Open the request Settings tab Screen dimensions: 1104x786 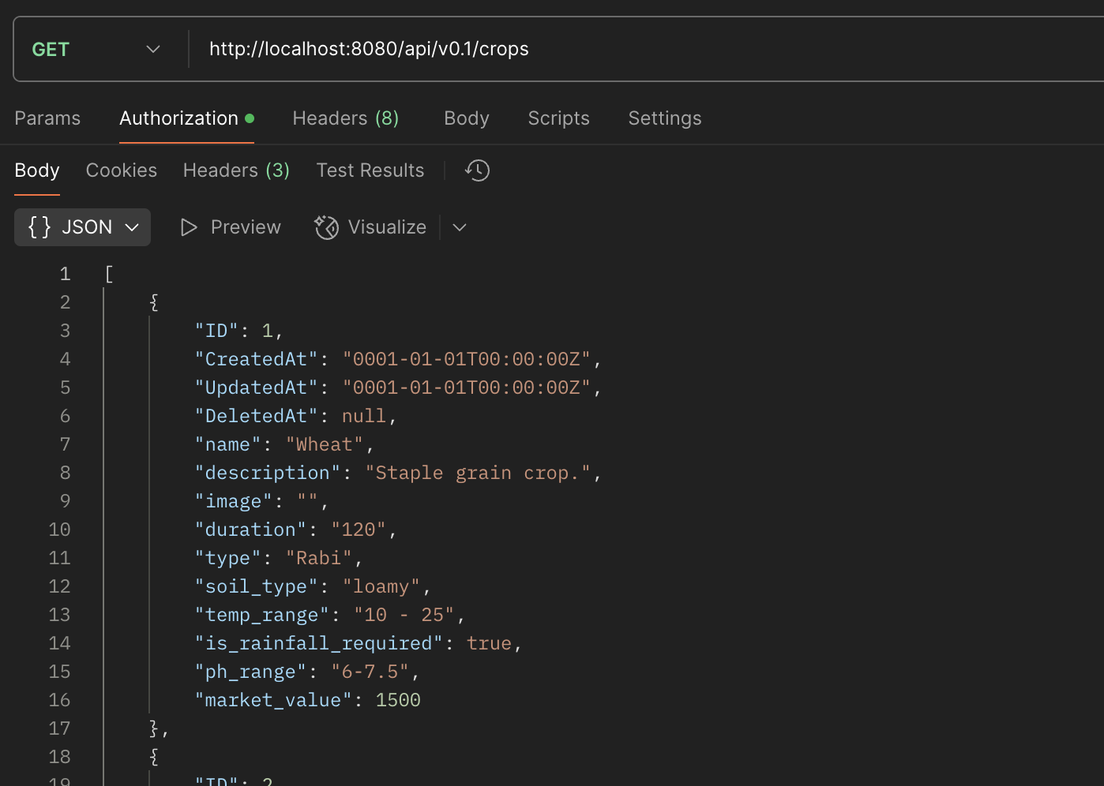coord(665,118)
